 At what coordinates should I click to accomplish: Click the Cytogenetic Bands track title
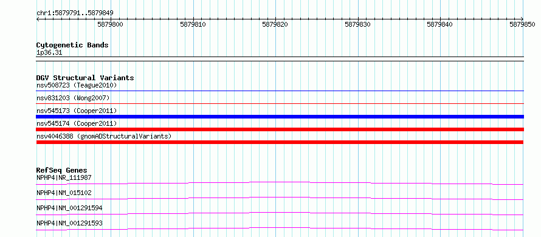point(72,45)
